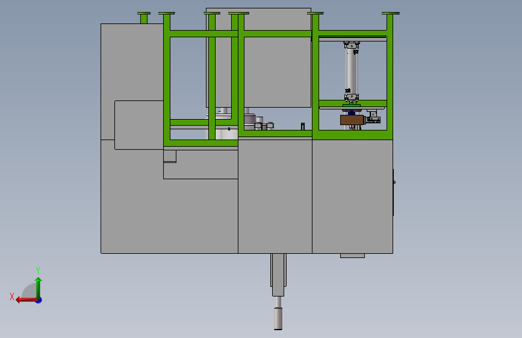Click the green Y axis arrow of the triad
Image resolution: width=522 pixels, height=338 pixels.
pos(39,288)
